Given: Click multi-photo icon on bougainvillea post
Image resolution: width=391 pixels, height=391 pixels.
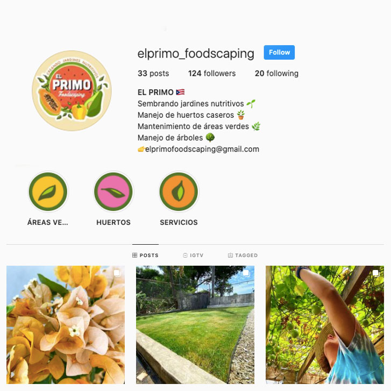Looking at the screenshot, I should [x=117, y=273].
